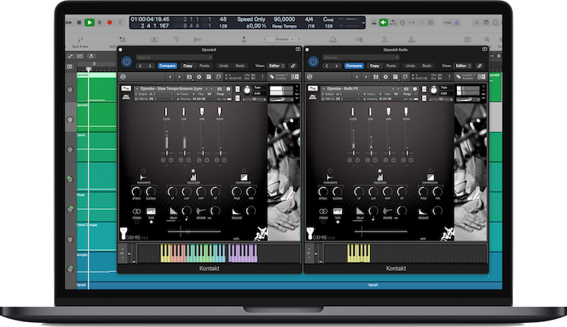Click Kontakt save floppy icon in Djembê Rolls
The height and width of the screenshot is (327, 567).
point(376,77)
